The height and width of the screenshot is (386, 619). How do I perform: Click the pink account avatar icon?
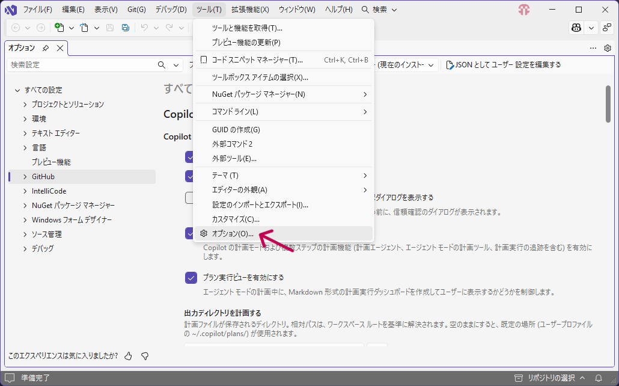[x=524, y=10]
